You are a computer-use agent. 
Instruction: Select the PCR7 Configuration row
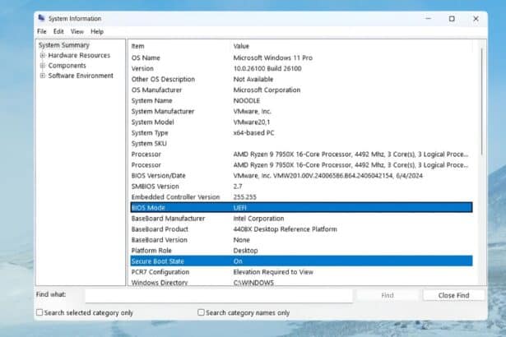301,272
